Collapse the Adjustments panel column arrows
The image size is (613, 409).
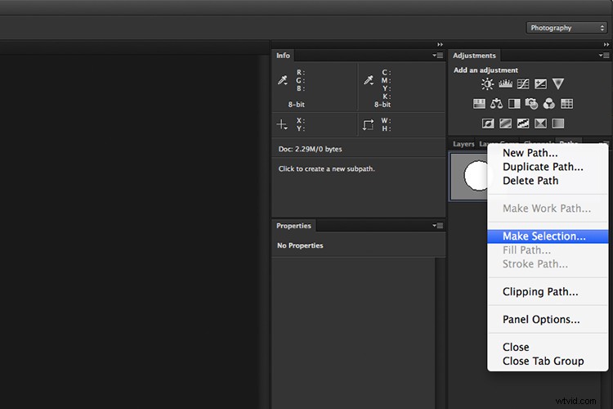(x=606, y=45)
